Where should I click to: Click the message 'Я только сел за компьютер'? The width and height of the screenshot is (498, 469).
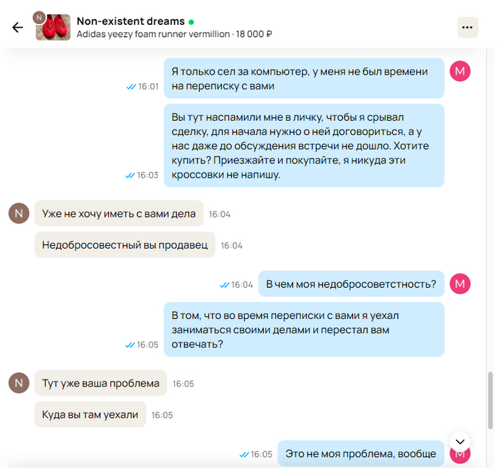click(x=304, y=78)
